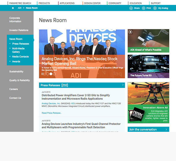176x161 pixels.
Task: Expand Press Releases with the arrow chevron
Action: pos(123,85)
